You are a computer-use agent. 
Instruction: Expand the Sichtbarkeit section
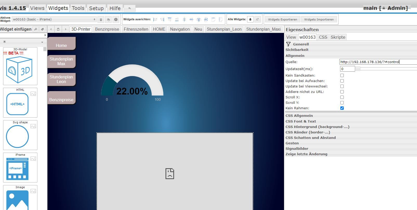click(x=351, y=50)
